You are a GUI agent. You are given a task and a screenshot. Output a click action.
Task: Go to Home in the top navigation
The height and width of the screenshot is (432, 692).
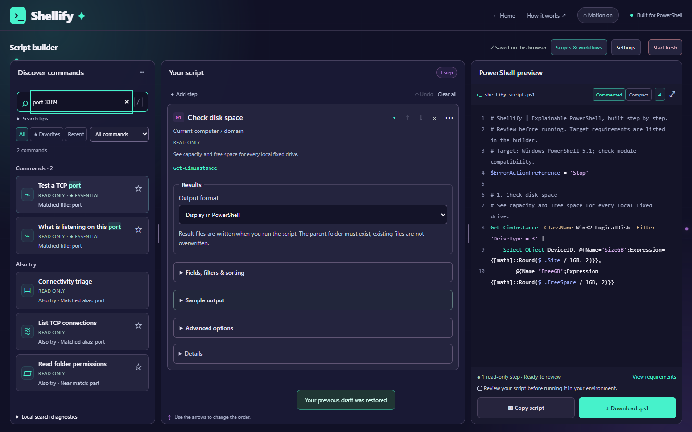[504, 16]
